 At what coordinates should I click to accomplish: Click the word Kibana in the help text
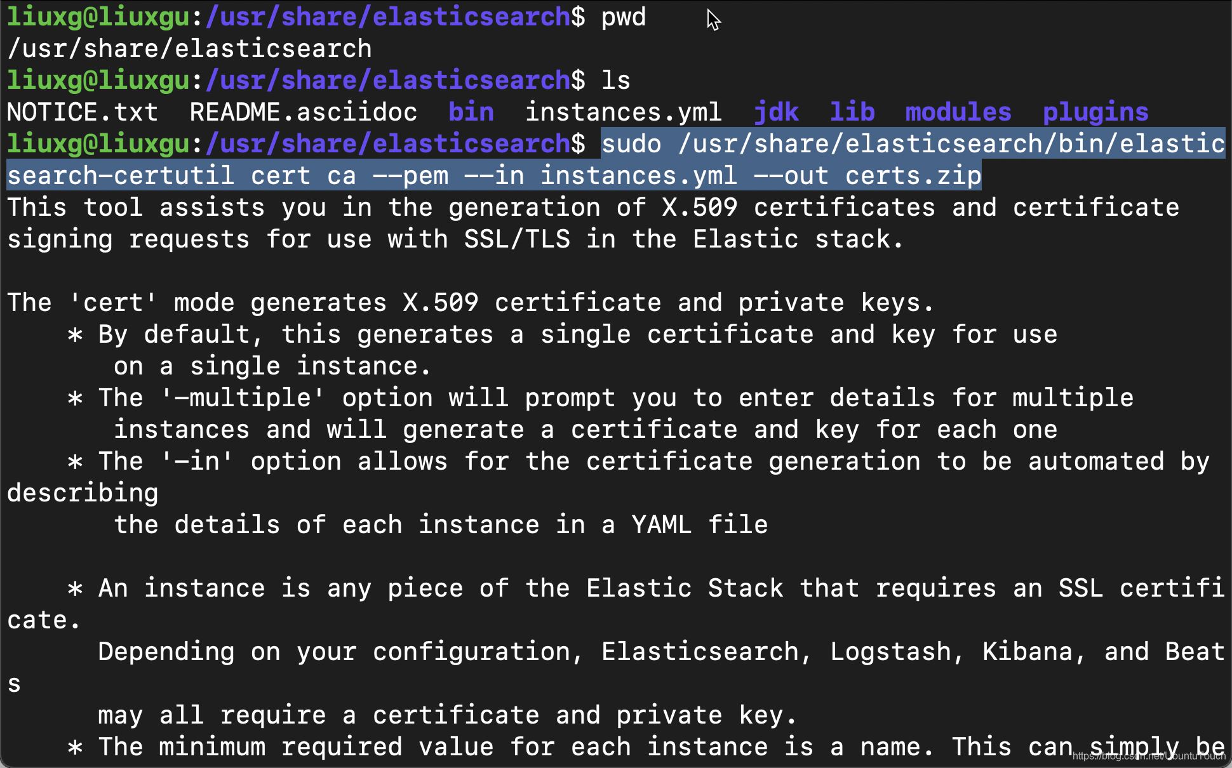(1027, 652)
